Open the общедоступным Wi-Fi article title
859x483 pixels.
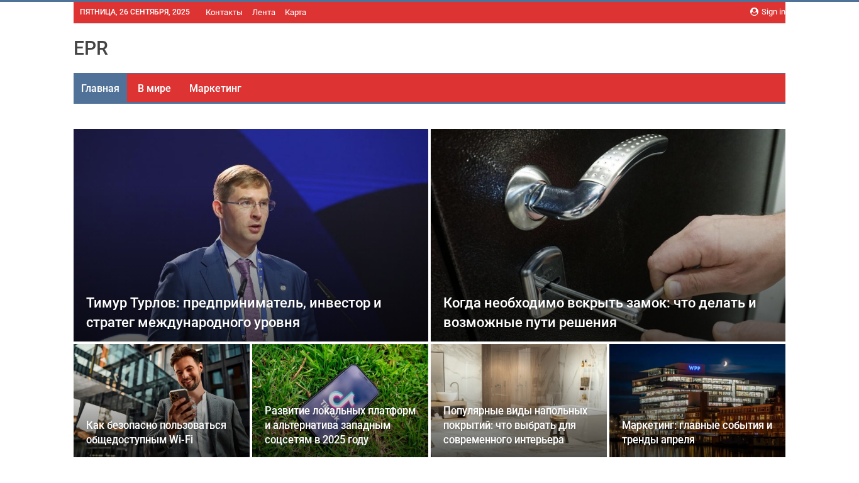point(156,432)
